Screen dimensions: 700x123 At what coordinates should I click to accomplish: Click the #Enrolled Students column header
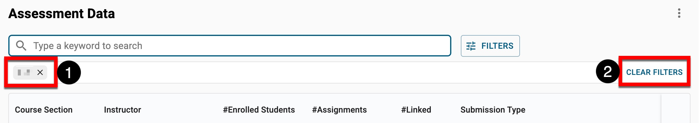point(259,110)
